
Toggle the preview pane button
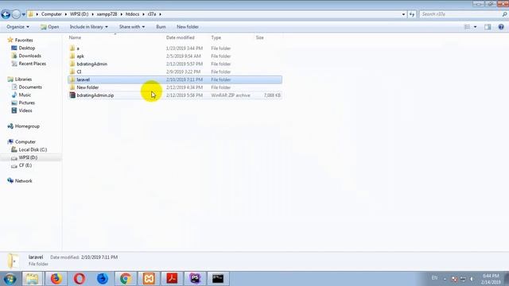[x=488, y=27]
